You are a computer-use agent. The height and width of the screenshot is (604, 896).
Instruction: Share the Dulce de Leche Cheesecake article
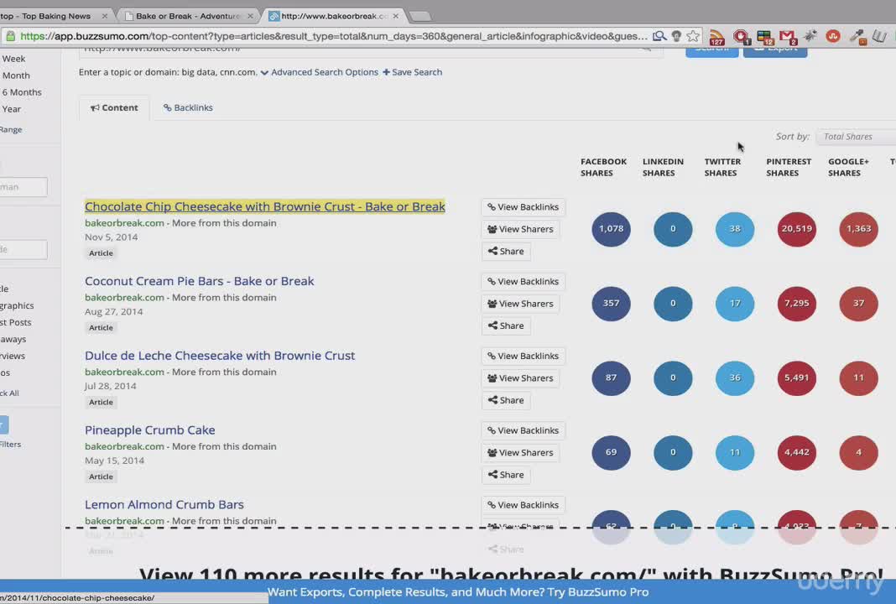pyautogui.click(x=506, y=401)
